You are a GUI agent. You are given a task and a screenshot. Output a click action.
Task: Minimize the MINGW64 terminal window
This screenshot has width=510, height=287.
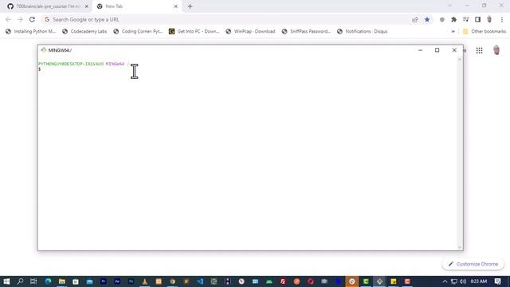tap(420, 50)
